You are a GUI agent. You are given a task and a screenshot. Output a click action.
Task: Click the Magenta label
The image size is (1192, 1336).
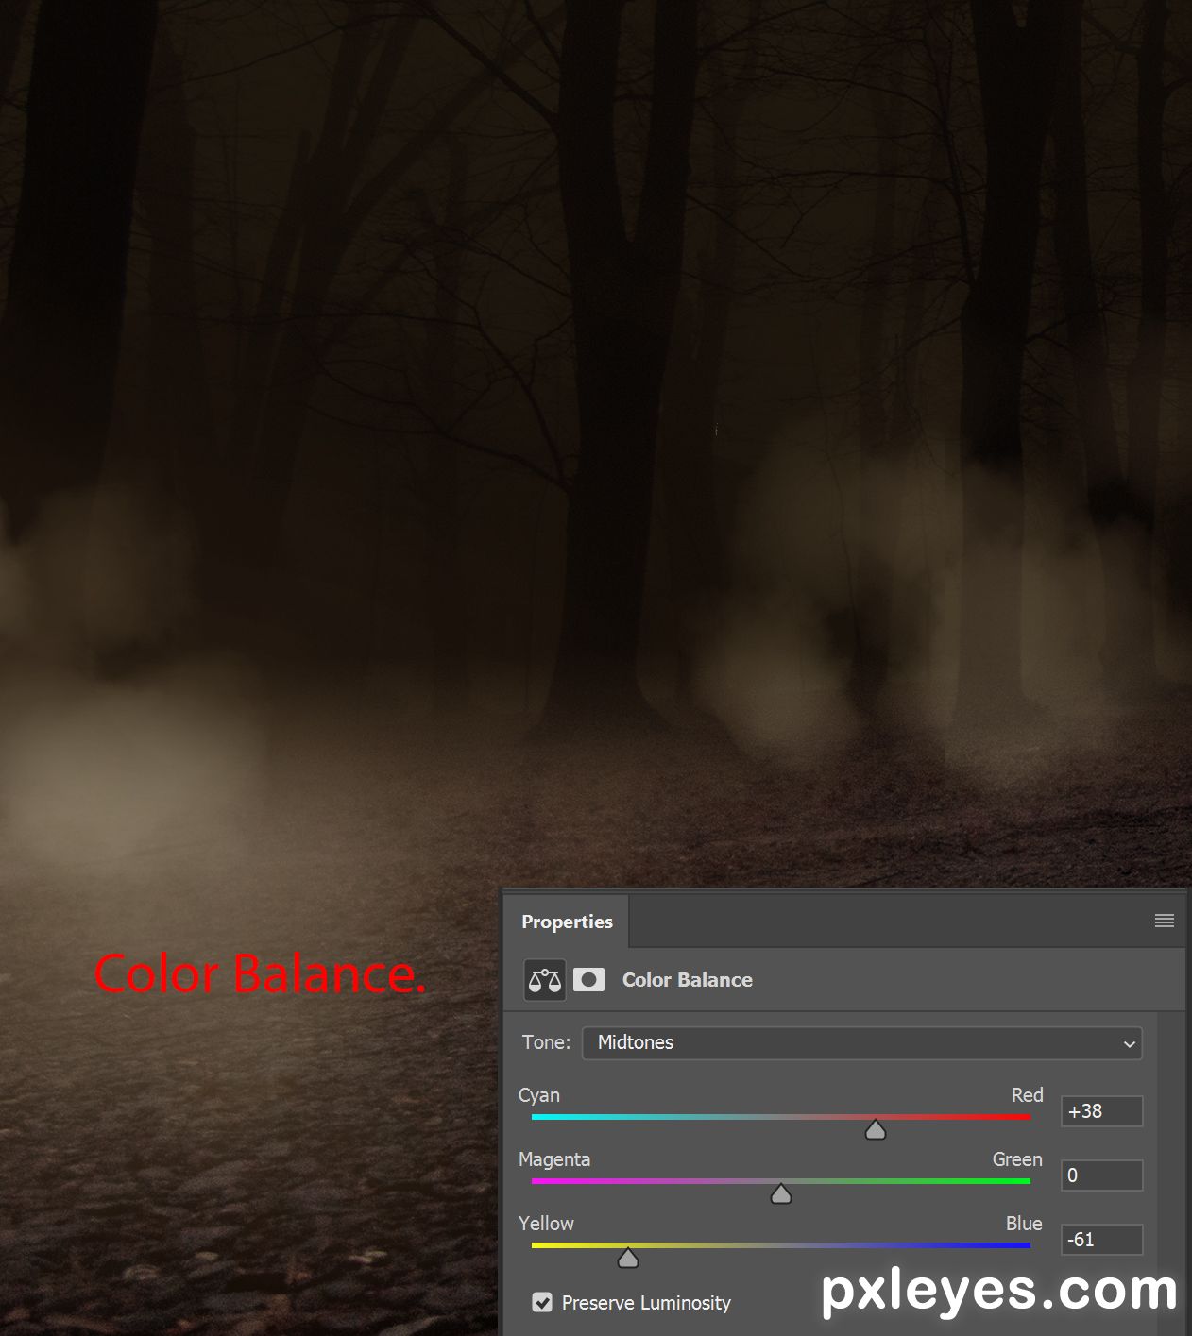pyautogui.click(x=554, y=1159)
